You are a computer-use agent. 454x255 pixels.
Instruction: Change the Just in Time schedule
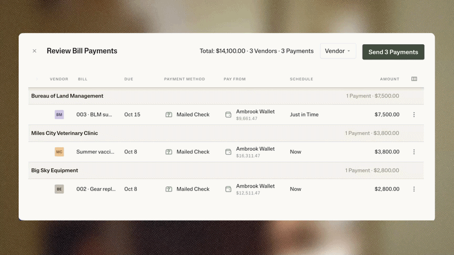(304, 114)
